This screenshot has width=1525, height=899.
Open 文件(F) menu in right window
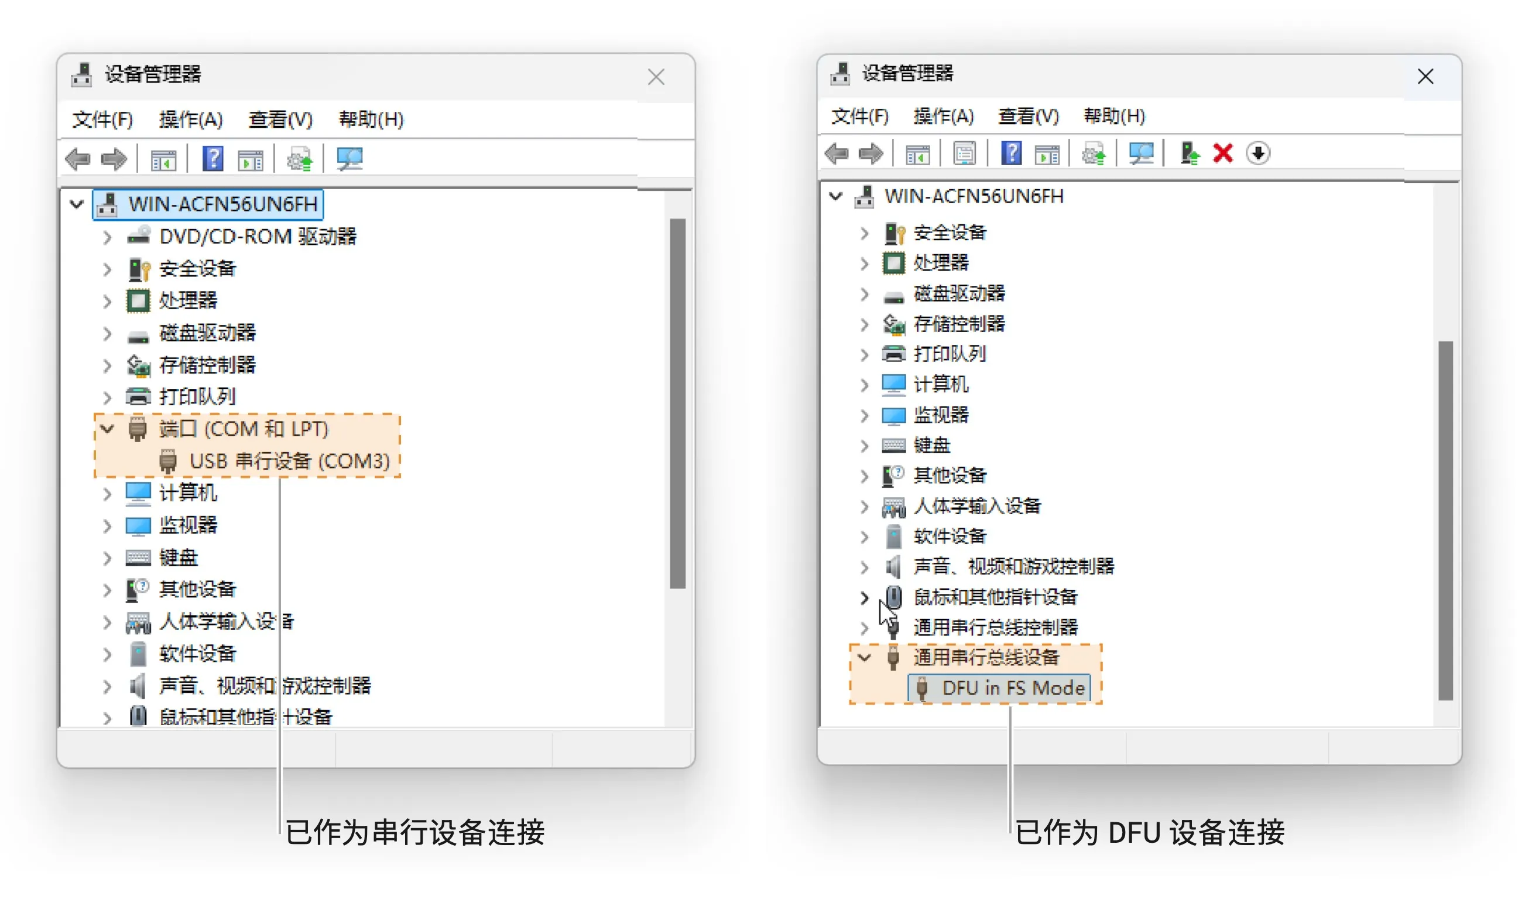[859, 117]
